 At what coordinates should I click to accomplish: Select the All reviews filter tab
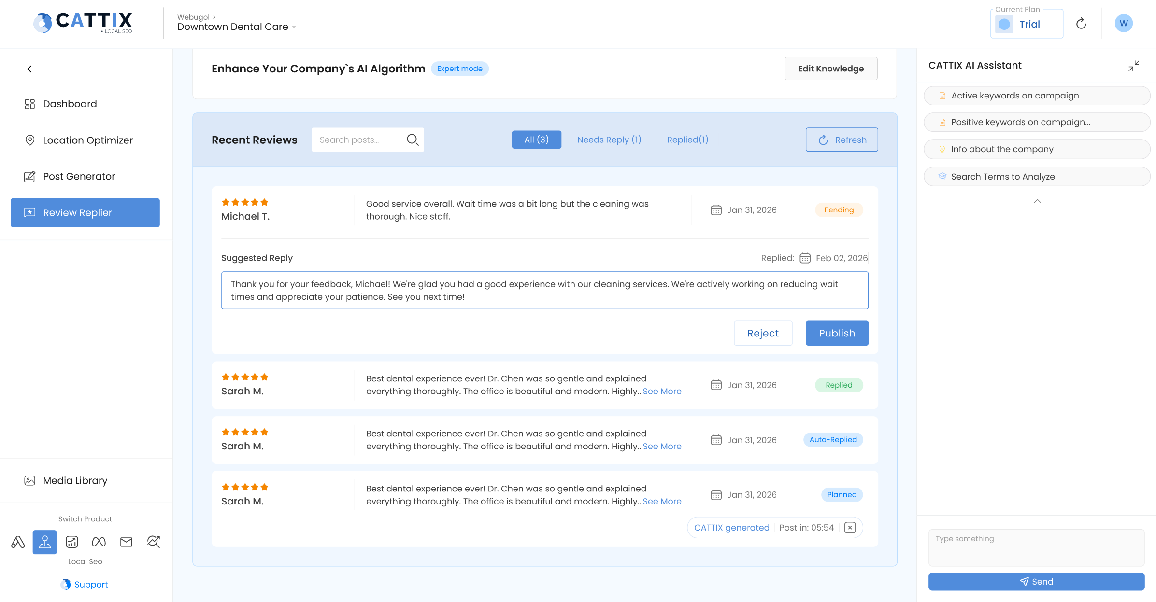[x=536, y=140]
